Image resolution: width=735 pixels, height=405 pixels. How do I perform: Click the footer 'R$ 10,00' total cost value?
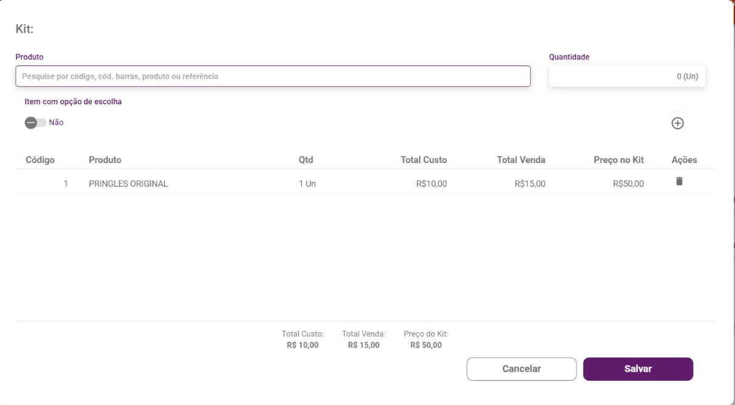tap(302, 346)
